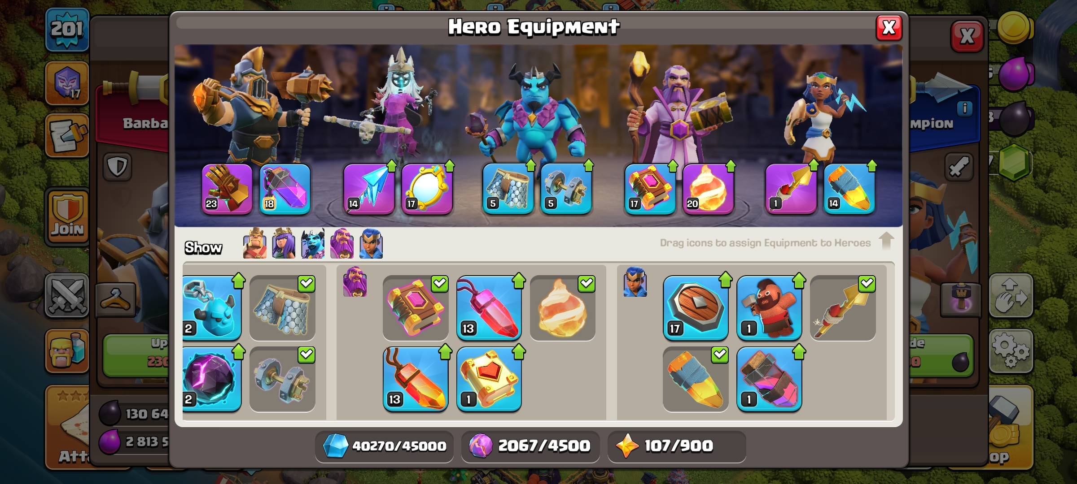Filter equipment by Royal Champion portrait

tap(371, 243)
